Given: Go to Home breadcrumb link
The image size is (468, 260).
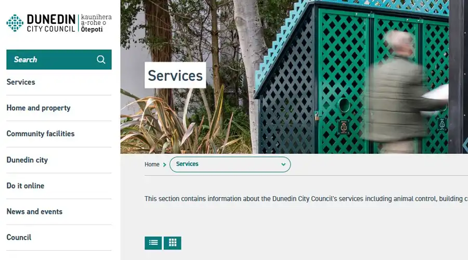Looking at the screenshot, I should coord(152,164).
